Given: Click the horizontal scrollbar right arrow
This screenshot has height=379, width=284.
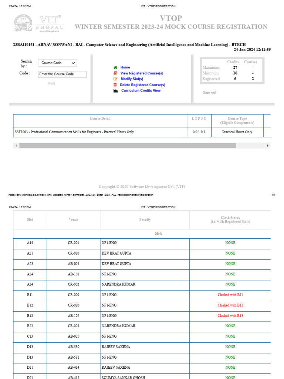Looking at the screenshot, I should tap(267, 145).
